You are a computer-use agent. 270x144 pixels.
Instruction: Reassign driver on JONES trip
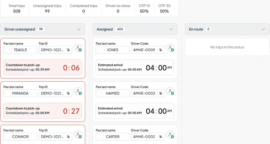point(170,48)
